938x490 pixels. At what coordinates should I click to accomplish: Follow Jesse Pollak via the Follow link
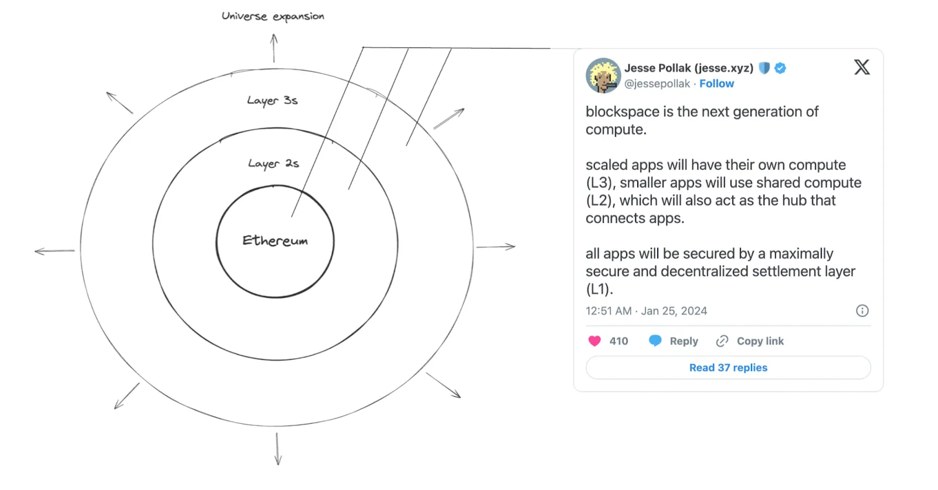tap(716, 84)
